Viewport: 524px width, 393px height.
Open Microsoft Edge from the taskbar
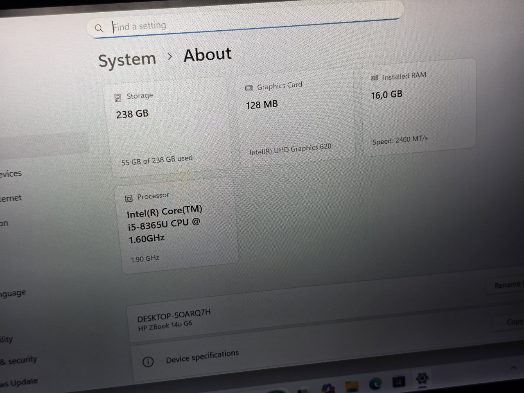pyautogui.click(x=375, y=384)
